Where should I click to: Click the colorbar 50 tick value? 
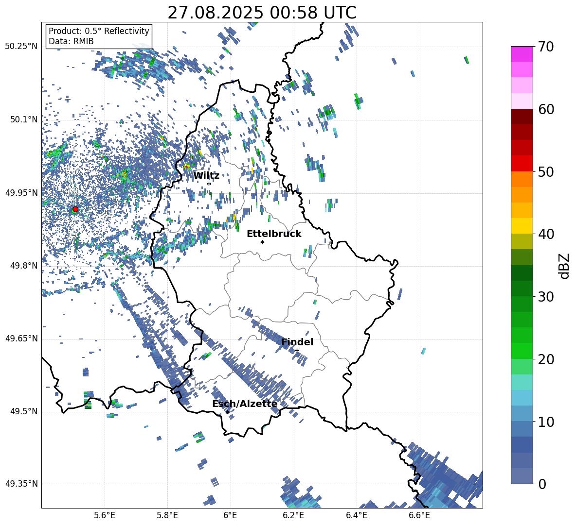tap(546, 172)
